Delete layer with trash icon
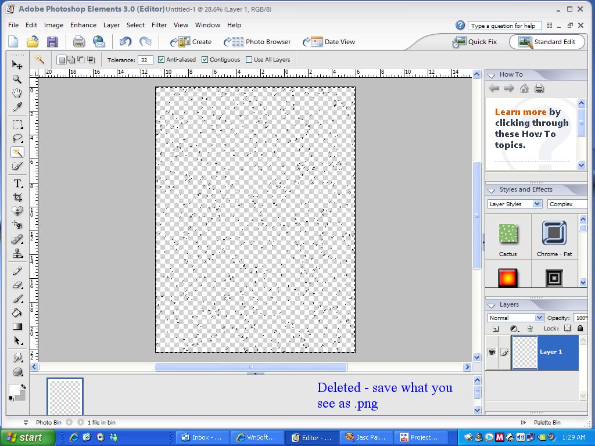595x446 pixels. pyautogui.click(x=530, y=329)
